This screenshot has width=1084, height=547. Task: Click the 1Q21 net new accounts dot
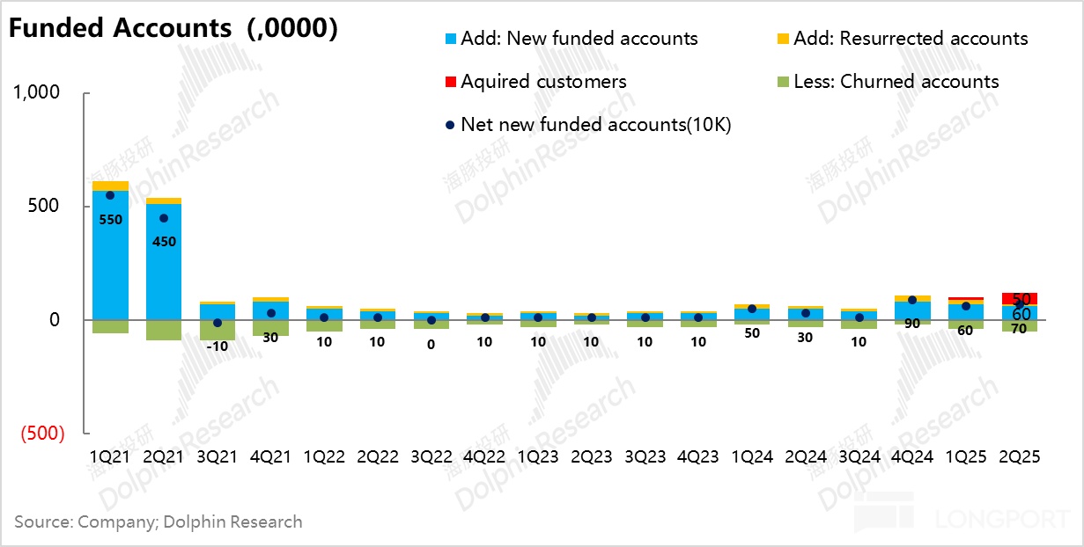[110, 195]
